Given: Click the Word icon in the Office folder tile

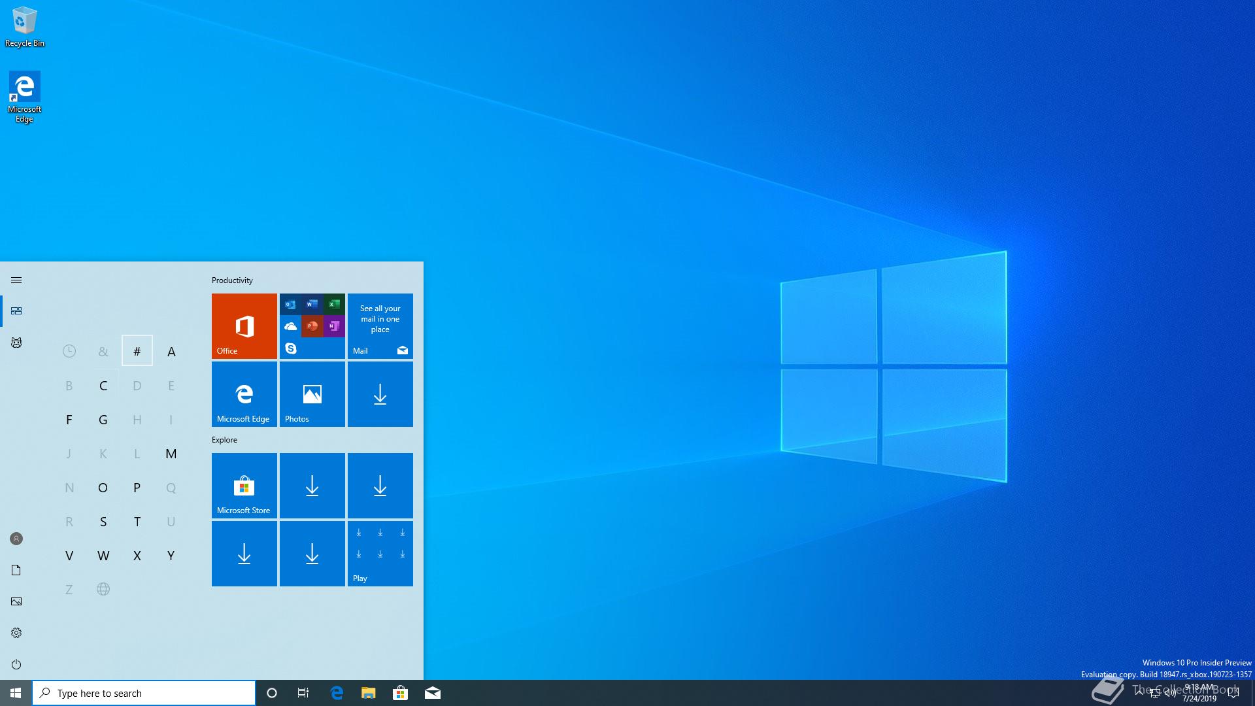Looking at the screenshot, I should click(312, 304).
